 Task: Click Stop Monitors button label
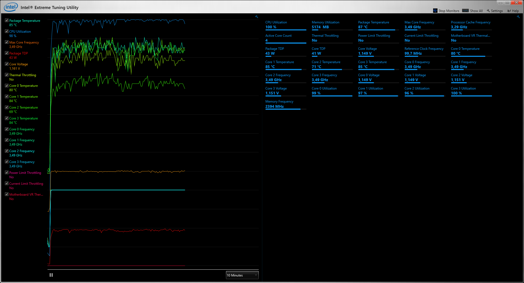pyautogui.click(x=449, y=11)
